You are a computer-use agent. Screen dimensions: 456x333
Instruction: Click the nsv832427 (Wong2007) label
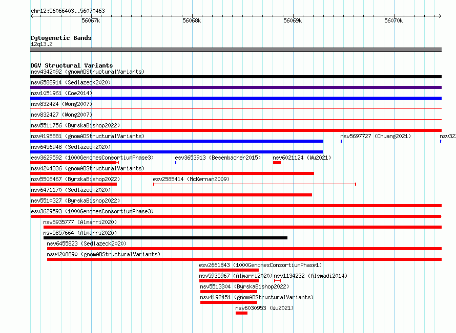pyautogui.click(x=61, y=115)
